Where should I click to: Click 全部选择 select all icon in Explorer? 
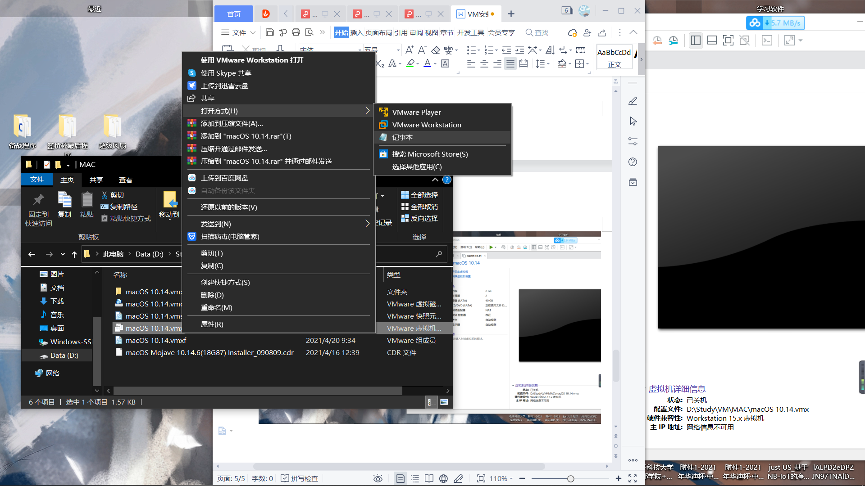click(x=405, y=195)
